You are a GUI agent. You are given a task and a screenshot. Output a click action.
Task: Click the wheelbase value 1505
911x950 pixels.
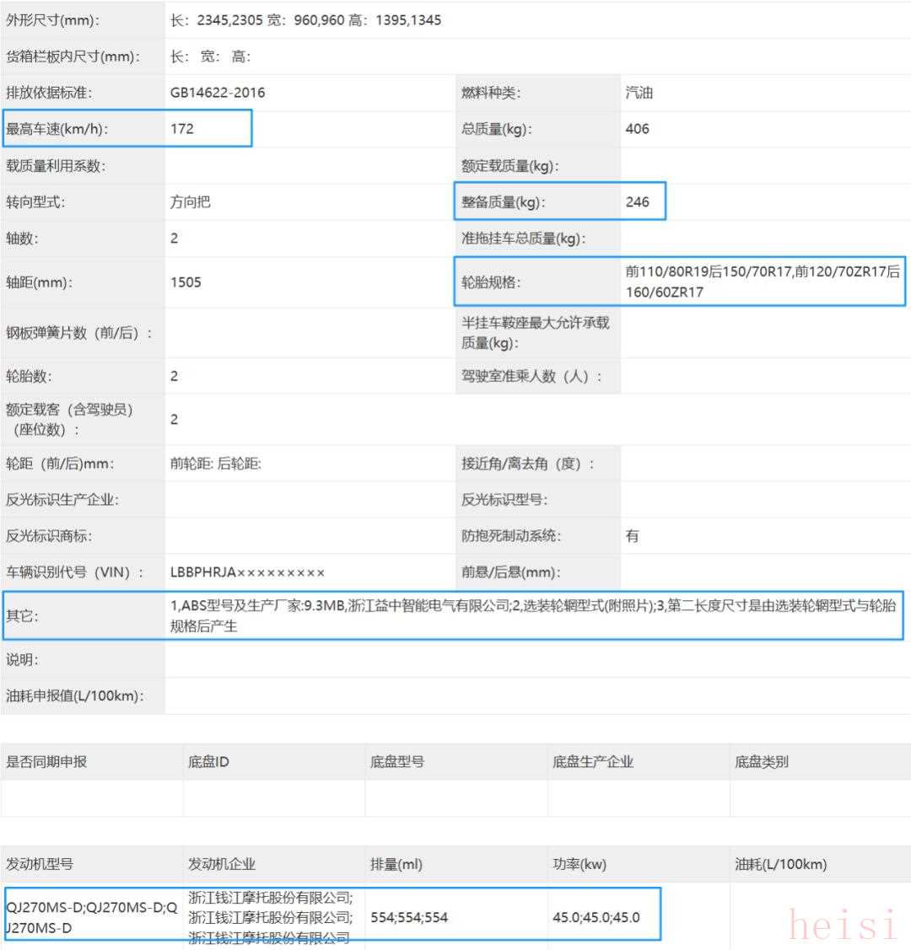point(186,282)
